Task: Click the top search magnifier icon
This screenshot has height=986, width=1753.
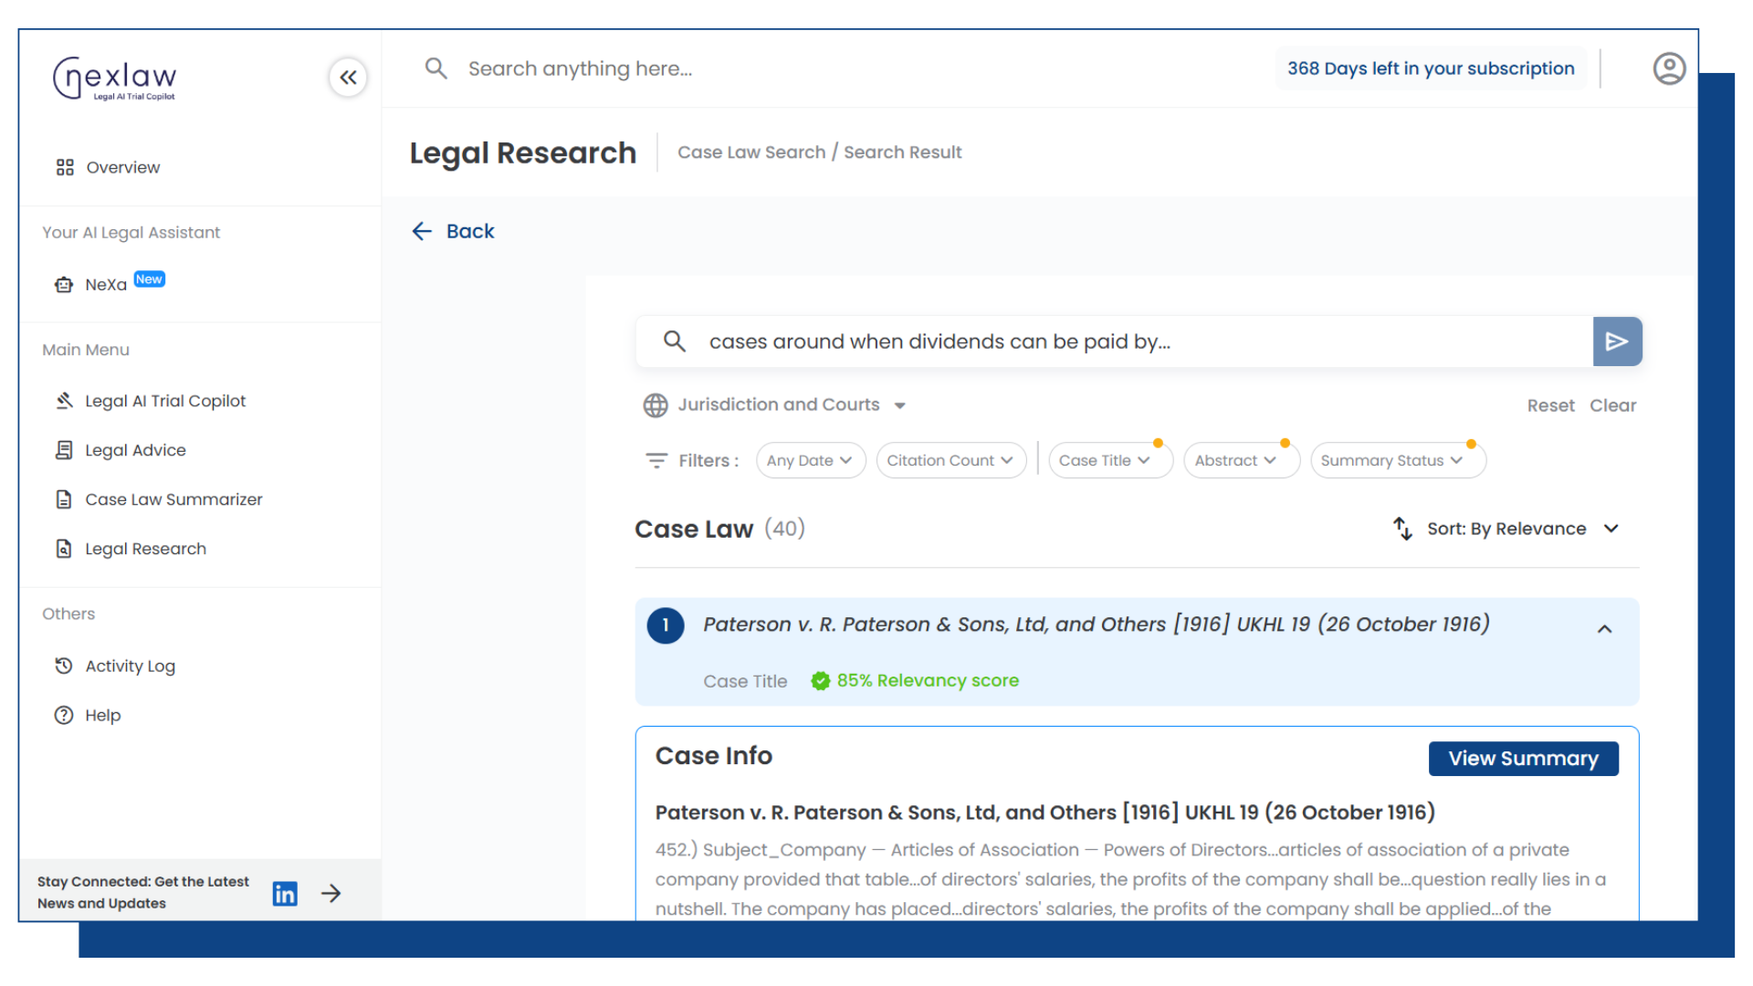Action: 436,68
